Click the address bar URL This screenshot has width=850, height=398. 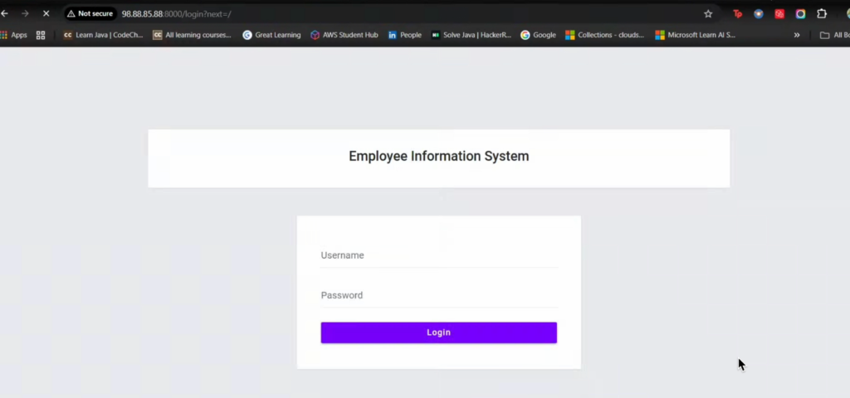tap(176, 14)
